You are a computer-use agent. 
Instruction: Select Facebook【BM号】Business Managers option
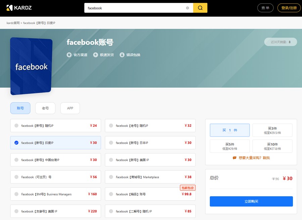(x=55, y=194)
